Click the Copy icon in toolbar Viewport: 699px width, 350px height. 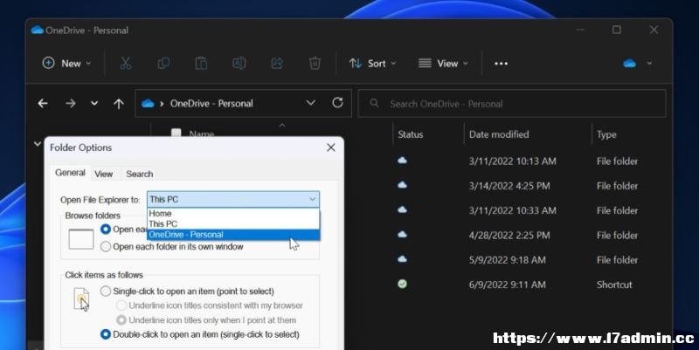pos(163,63)
